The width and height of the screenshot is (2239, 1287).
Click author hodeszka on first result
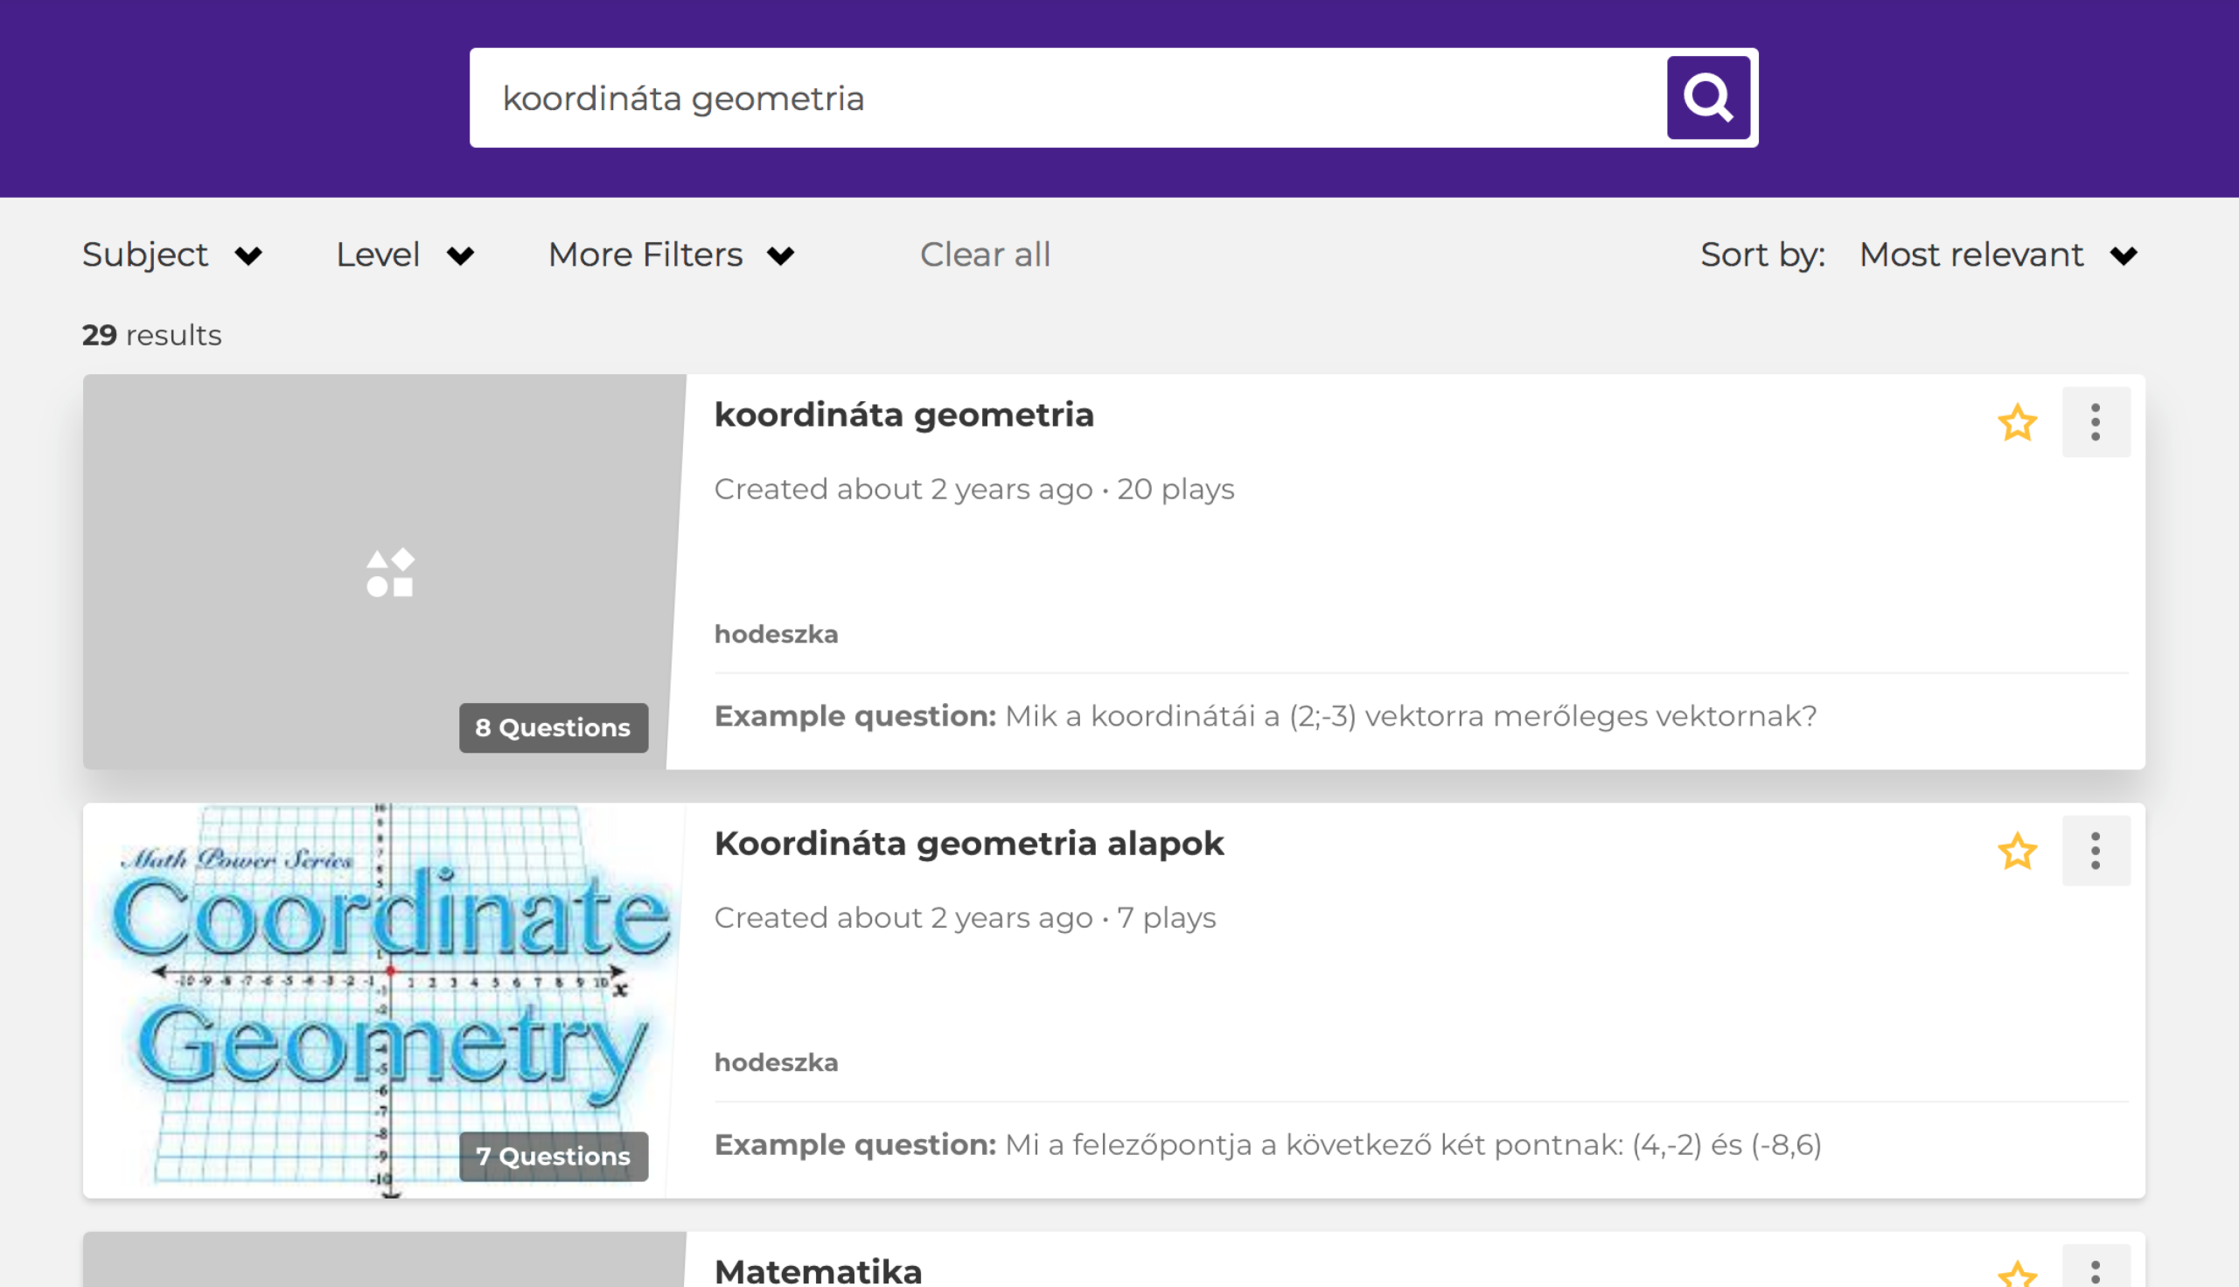pyautogui.click(x=775, y=634)
